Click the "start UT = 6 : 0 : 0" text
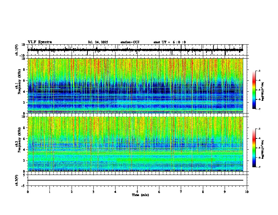The width and height of the screenshot is (278, 215). 170,42
